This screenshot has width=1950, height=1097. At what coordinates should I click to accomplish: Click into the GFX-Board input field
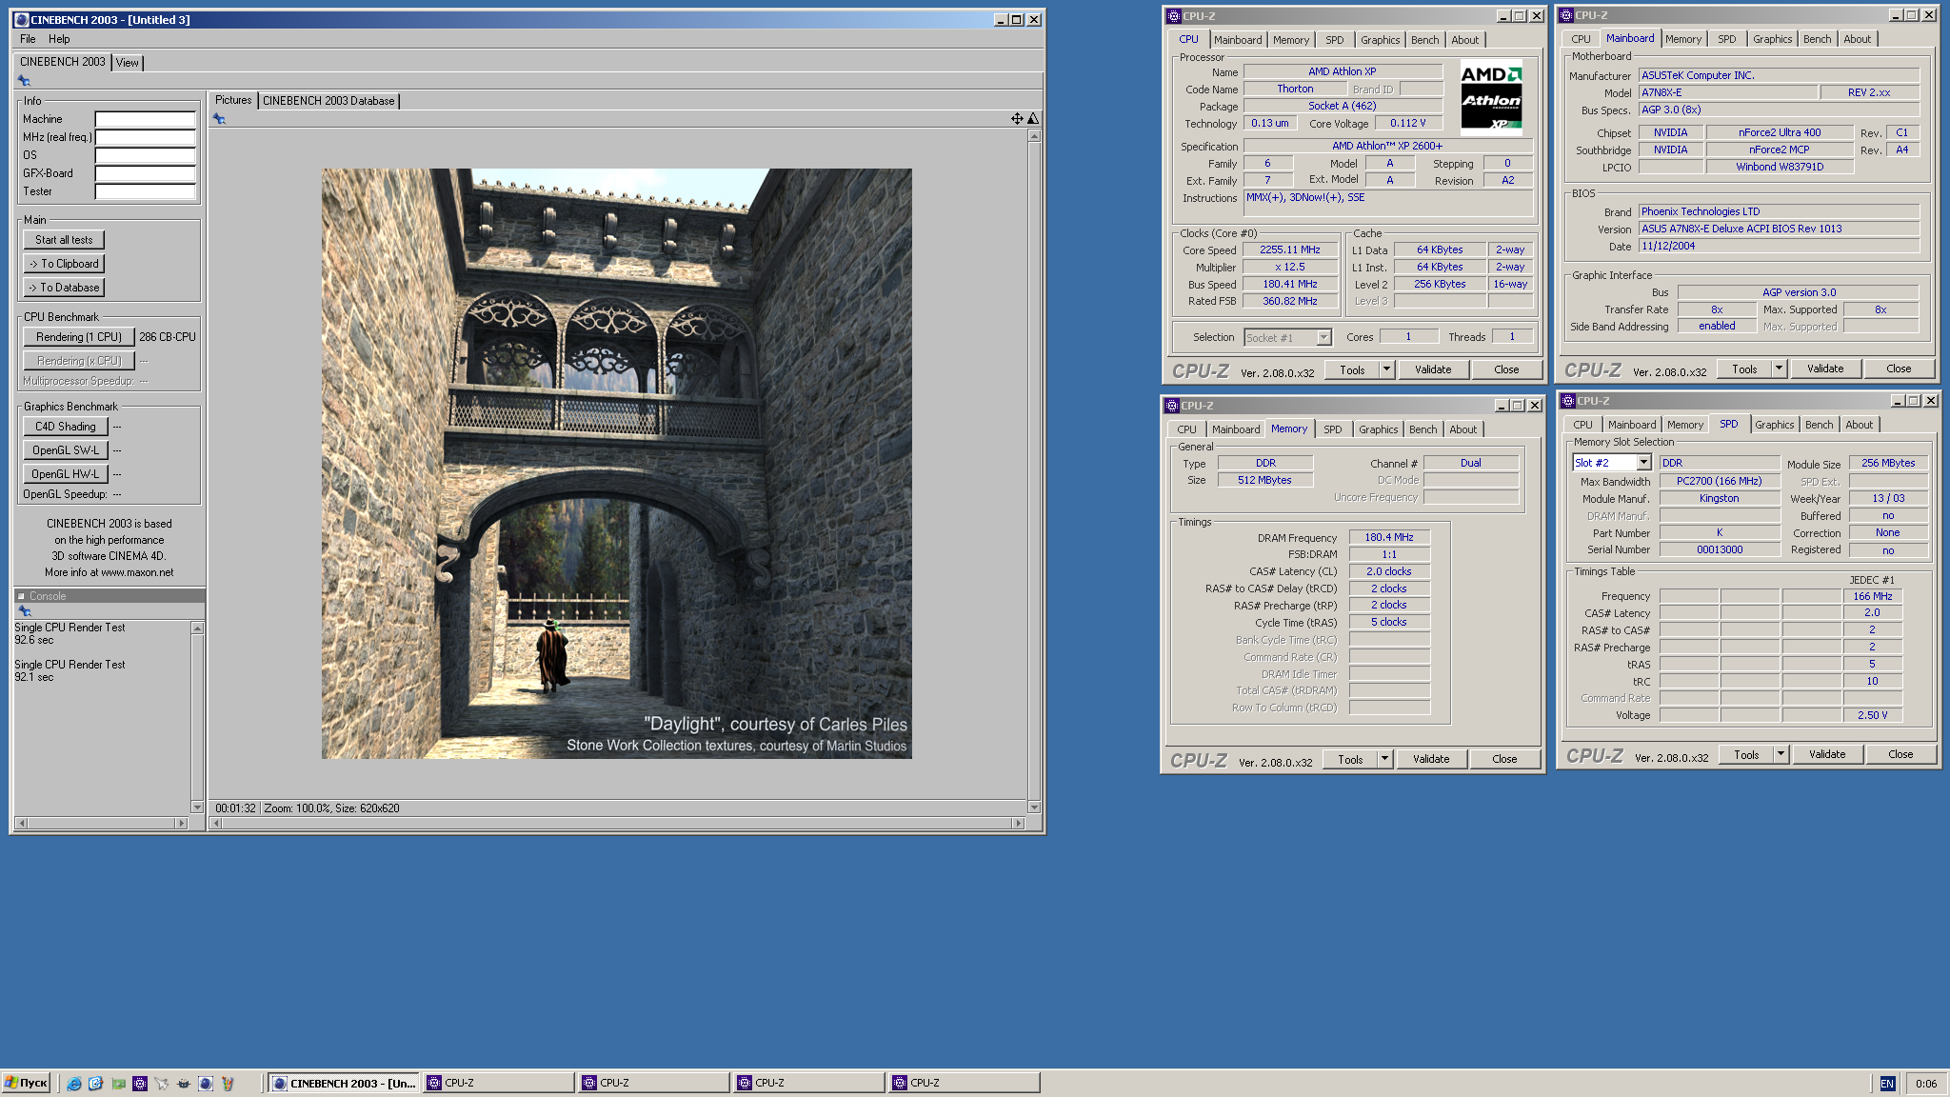tap(146, 173)
